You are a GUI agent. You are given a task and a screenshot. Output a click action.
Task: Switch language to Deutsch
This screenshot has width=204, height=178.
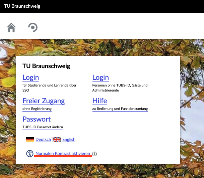(x=43, y=140)
